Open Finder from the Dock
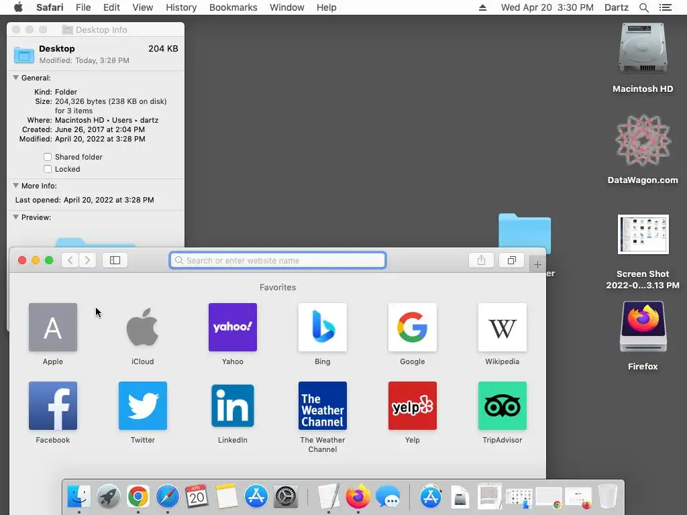The image size is (687, 515). 79,497
